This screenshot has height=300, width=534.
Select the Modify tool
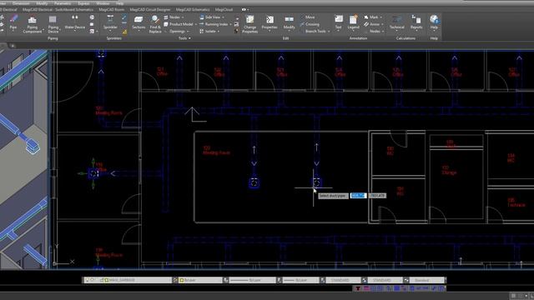coord(290,22)
